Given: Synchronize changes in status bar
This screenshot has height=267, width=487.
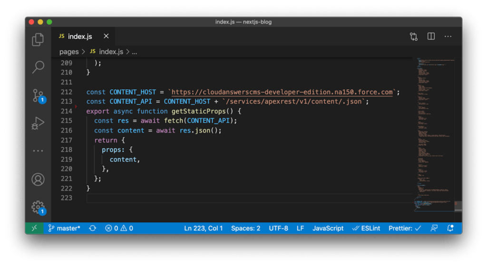Looking at the screenshot, I should 93,229.
